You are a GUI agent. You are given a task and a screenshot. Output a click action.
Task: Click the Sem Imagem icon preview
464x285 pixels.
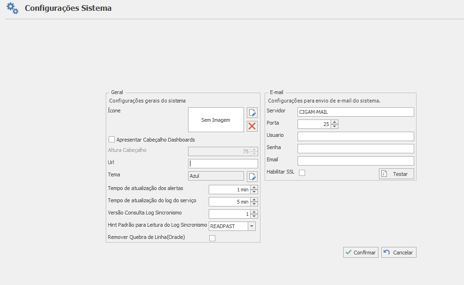tap(216, 120)
